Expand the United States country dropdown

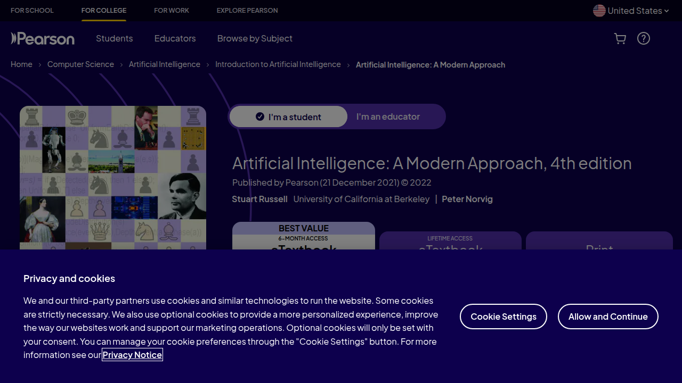coord(631,11)
